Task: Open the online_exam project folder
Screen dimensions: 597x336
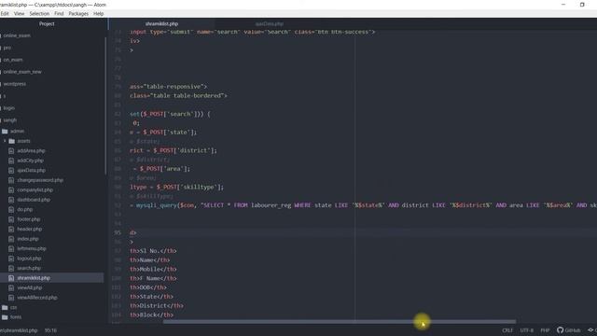Action: pyautogui.click(x=17, y=35)
